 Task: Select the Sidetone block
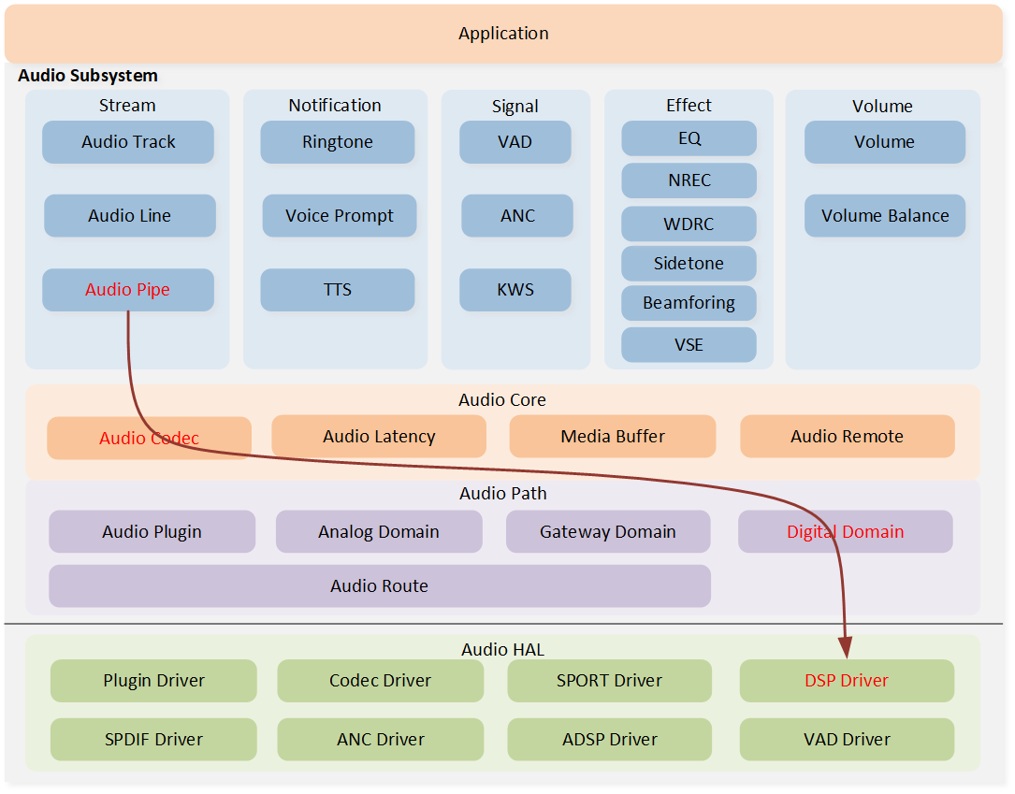point(689,264)
